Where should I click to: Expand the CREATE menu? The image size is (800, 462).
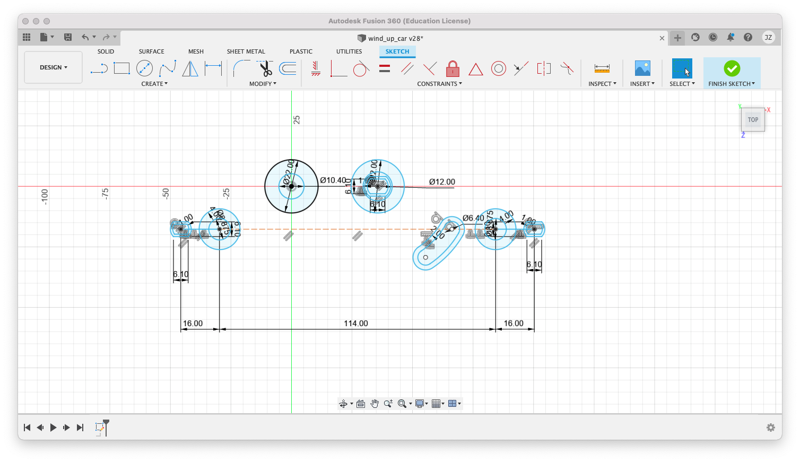click(x=154, y=84)
